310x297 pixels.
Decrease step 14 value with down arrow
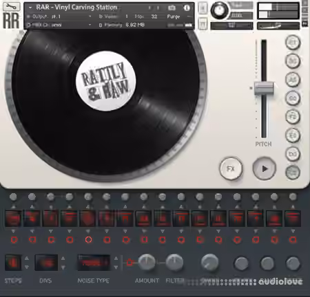pos(256,231)
